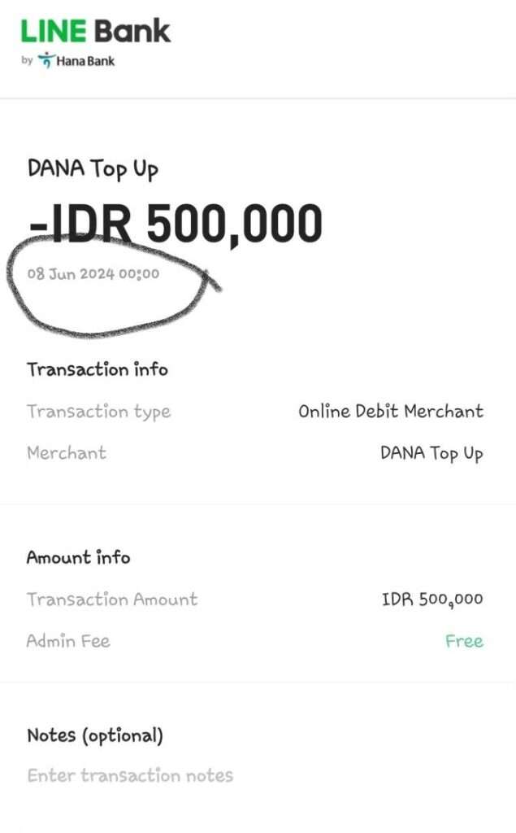Click the DANA Top Up title heading
The image size is (516, 833).
[x=93, y=169]
